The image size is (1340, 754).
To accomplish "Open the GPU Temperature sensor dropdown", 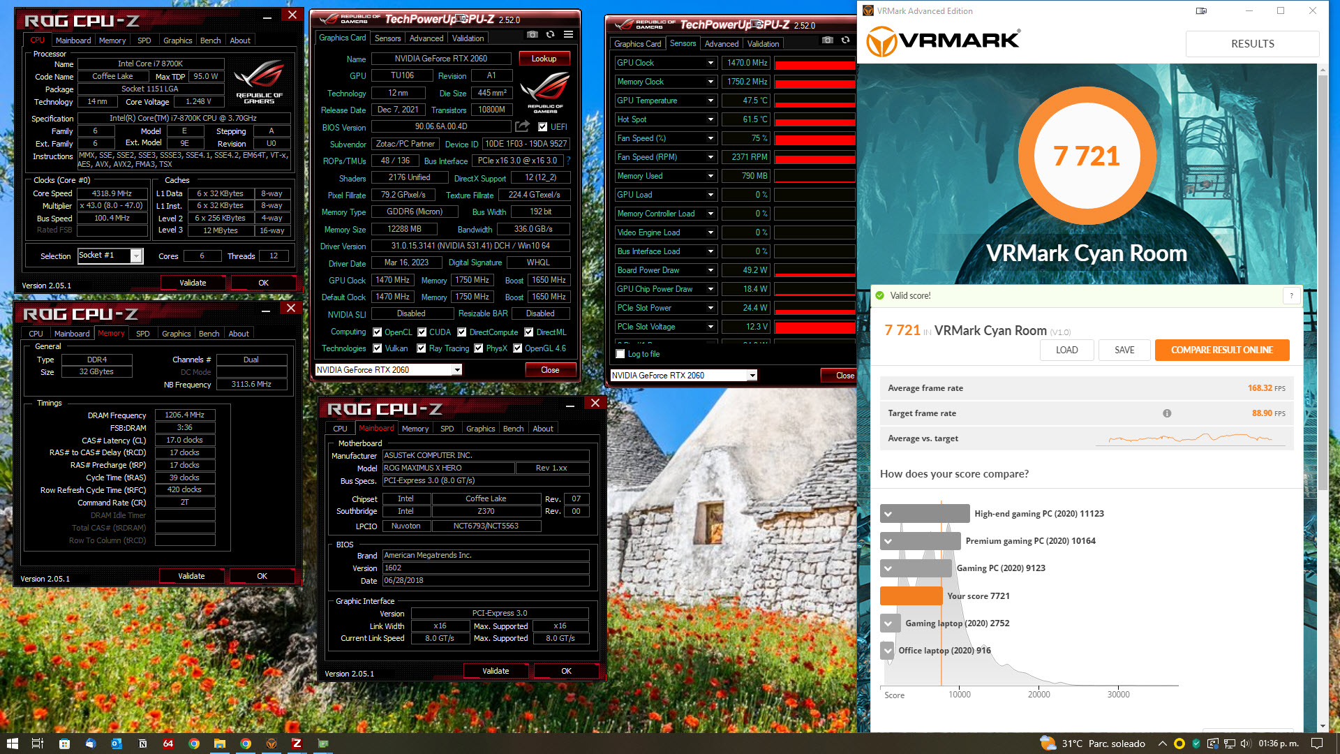I will 711,101.
